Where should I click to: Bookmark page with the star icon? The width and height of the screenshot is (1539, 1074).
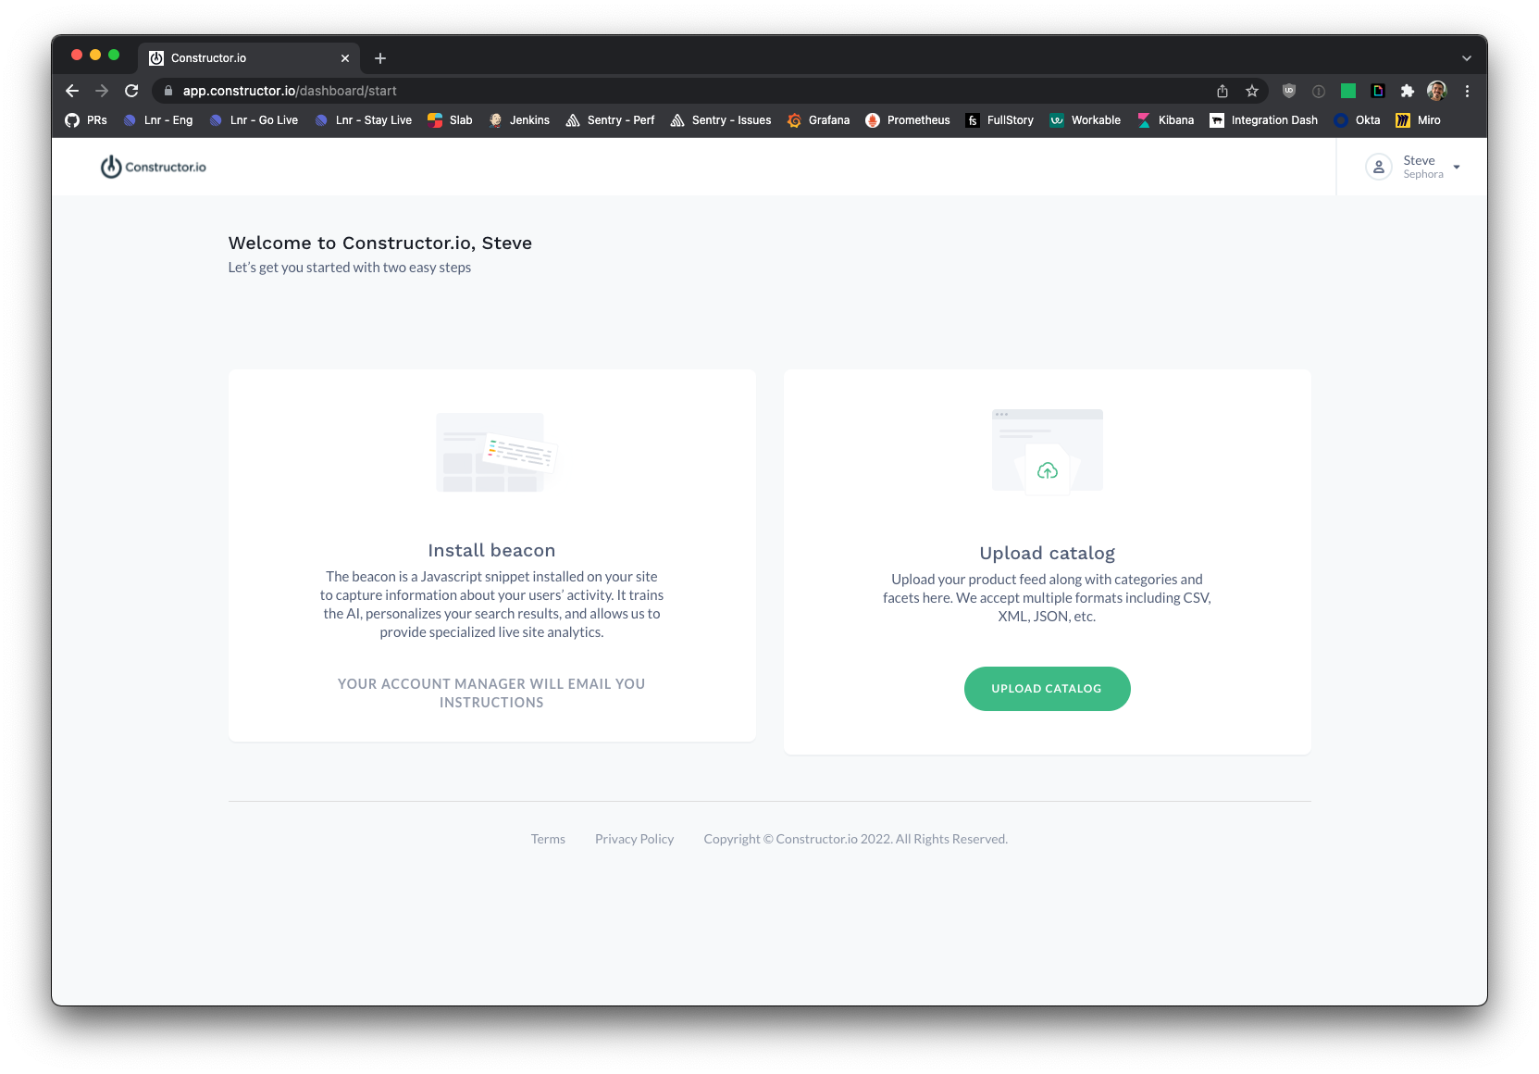tap(1251, 91)
